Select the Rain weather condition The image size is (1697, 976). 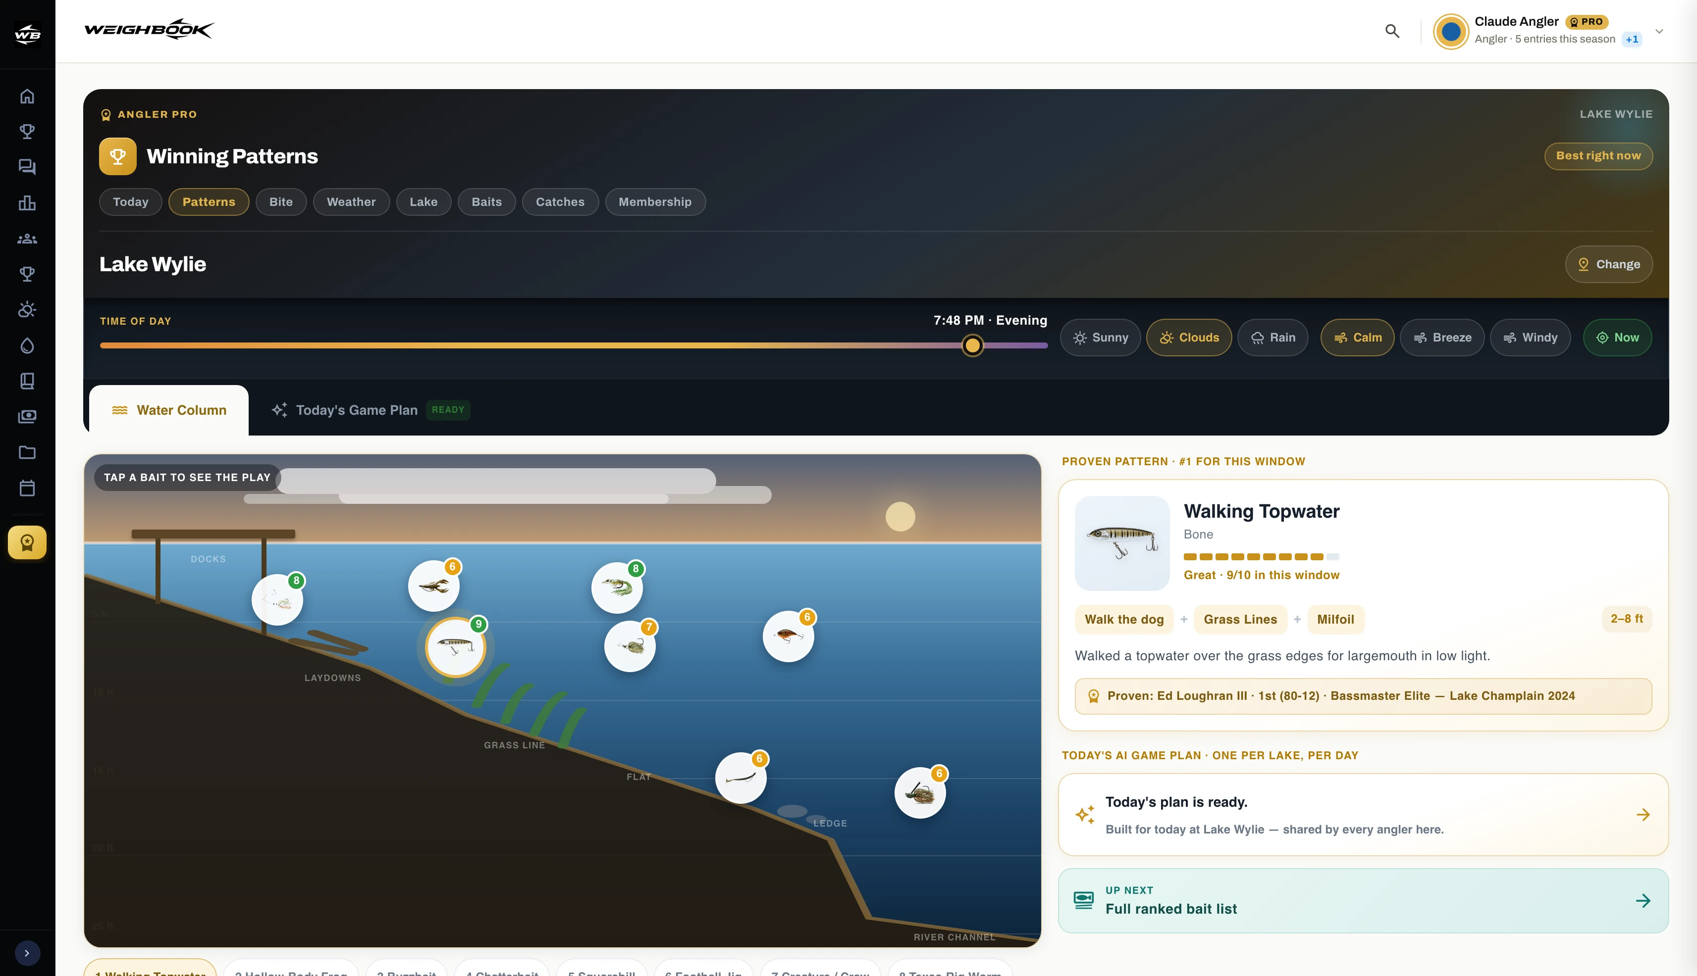(1273, 338)
